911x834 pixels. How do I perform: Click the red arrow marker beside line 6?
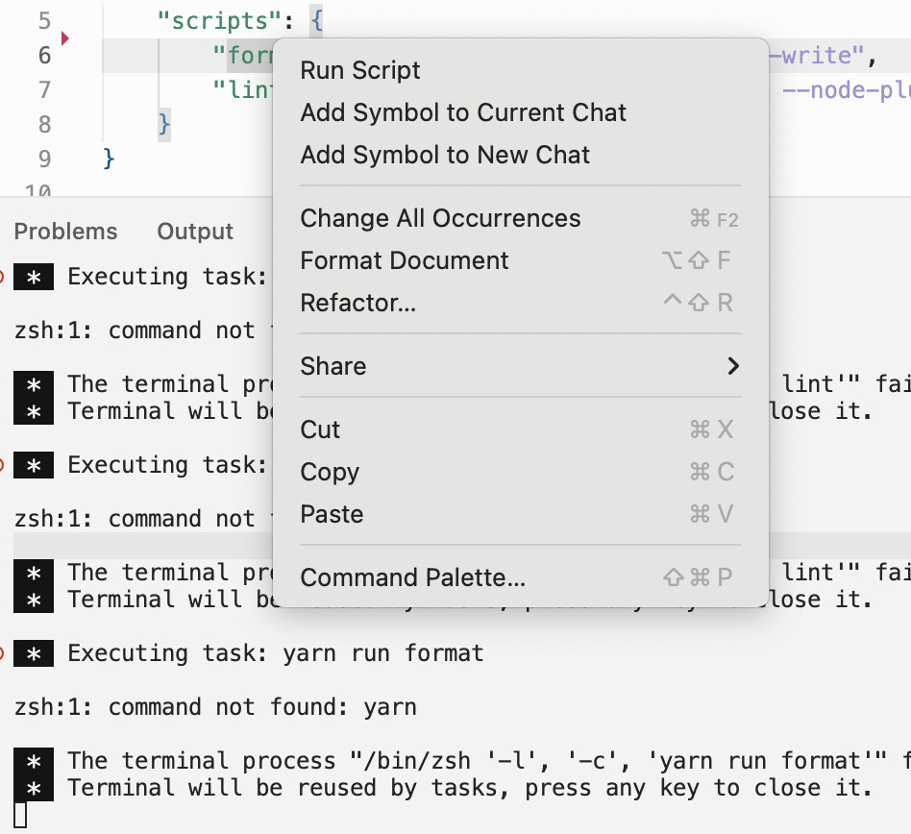coord(65,39)
